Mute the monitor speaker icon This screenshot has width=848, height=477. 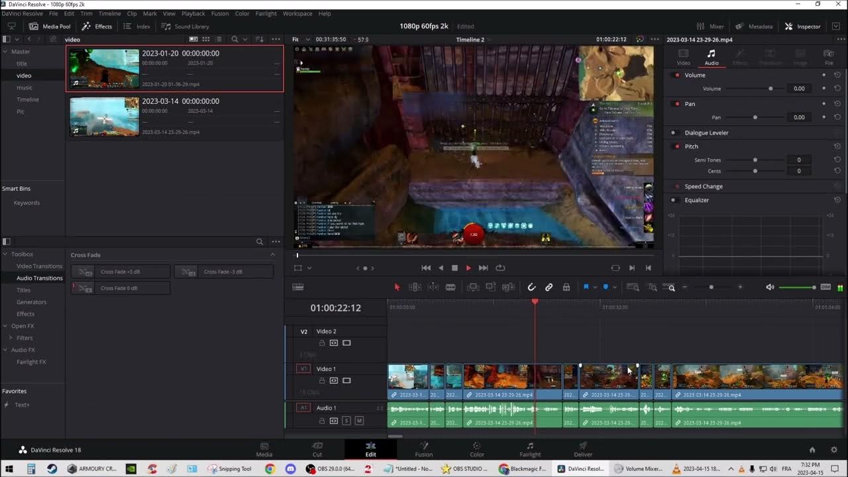tap(770, 287)
